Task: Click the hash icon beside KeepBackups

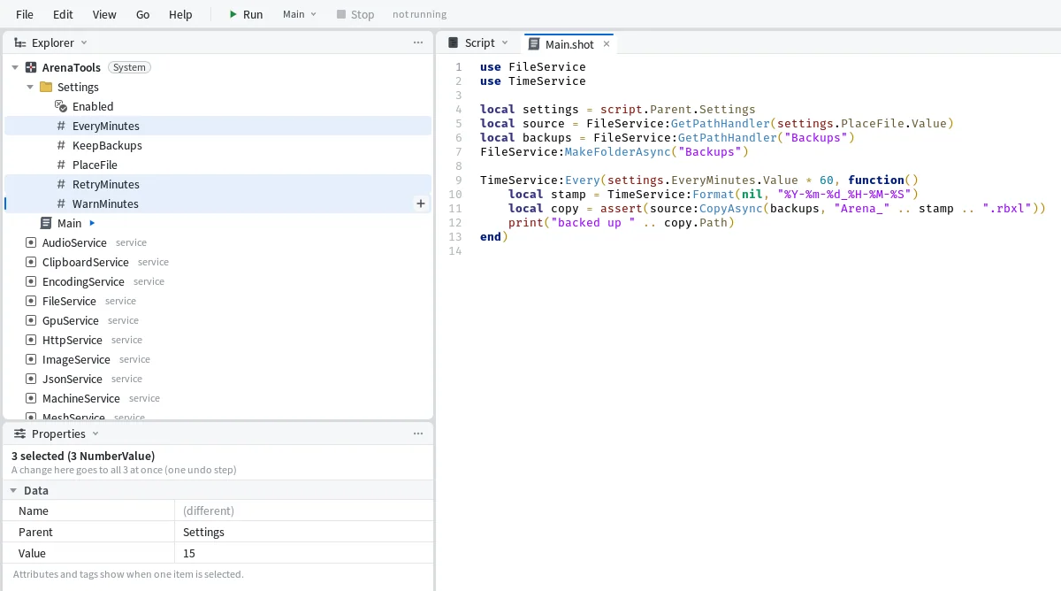Action: 61,145
